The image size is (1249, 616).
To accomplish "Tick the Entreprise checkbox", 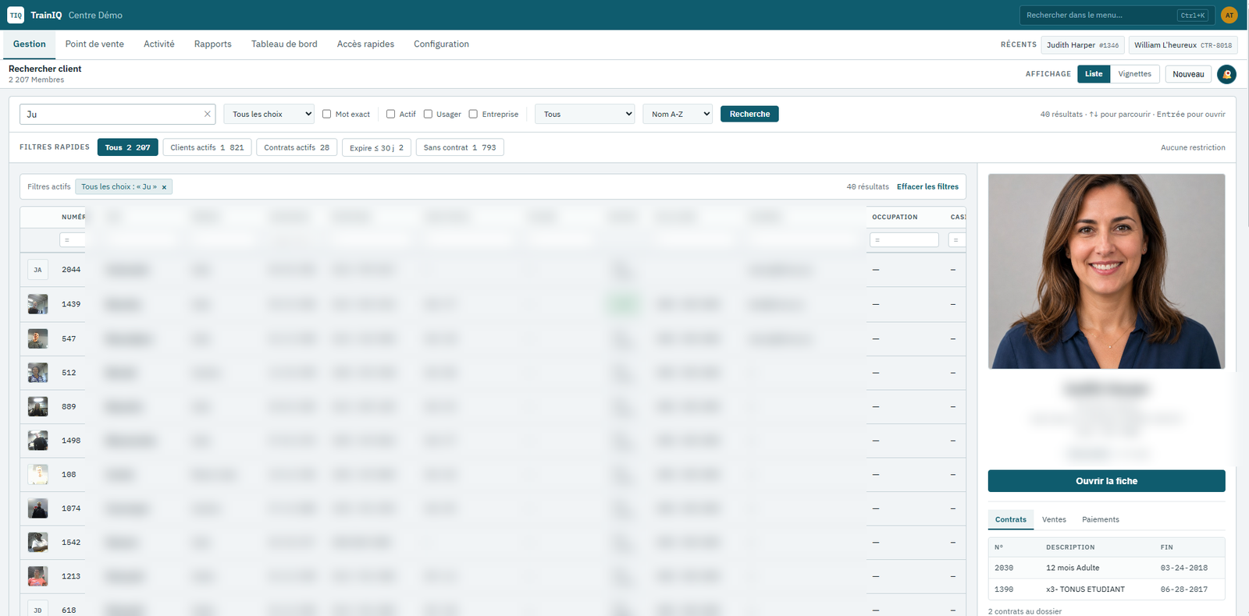I will coord(473,114).
